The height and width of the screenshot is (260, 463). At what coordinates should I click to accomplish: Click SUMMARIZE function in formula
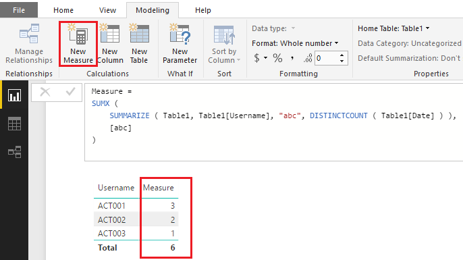[130, 115]
